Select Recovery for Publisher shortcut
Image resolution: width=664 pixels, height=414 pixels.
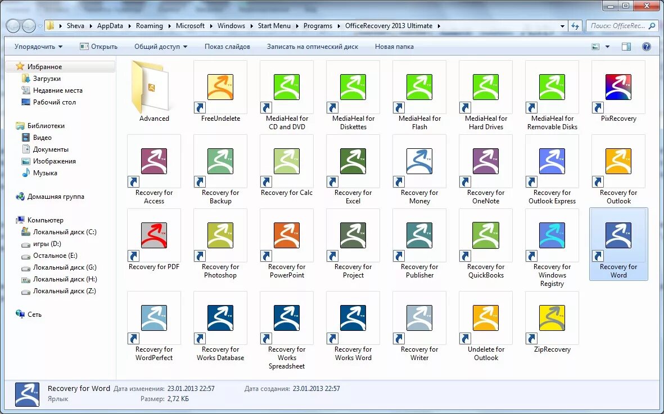(419, 244)
